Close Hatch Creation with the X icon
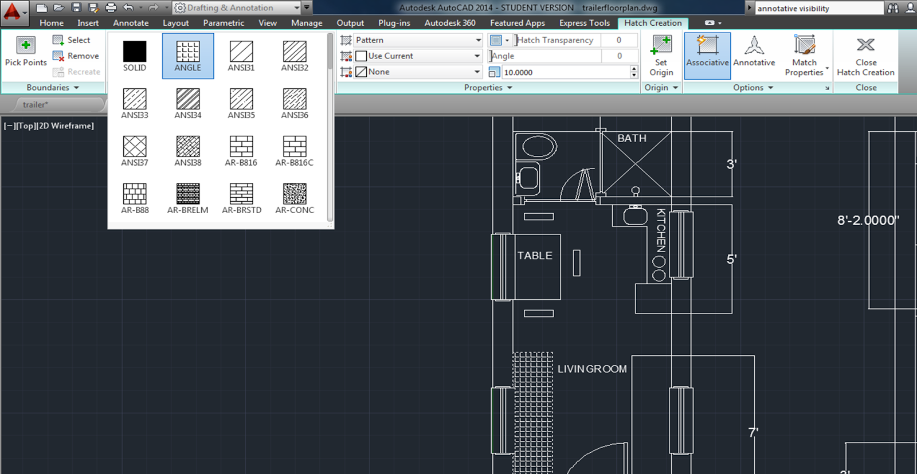917x474 pixels. (x=865, y=45)
